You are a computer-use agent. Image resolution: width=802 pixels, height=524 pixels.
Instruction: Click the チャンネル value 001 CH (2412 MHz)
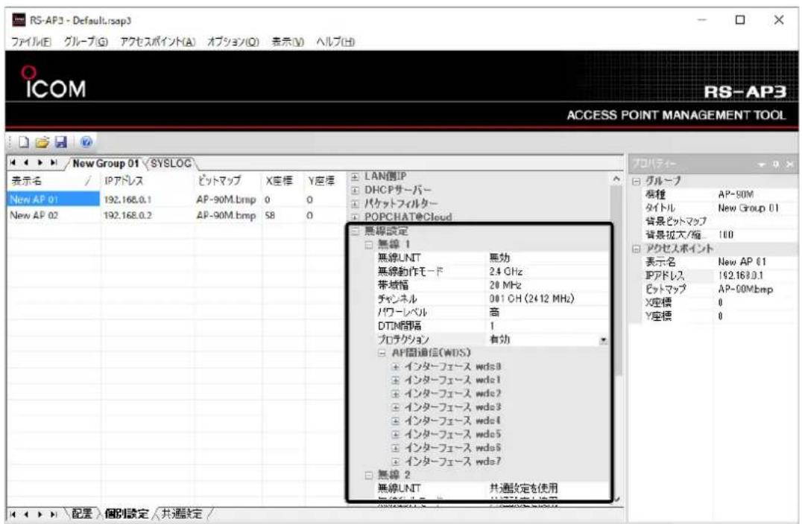(x=547, y=298)
